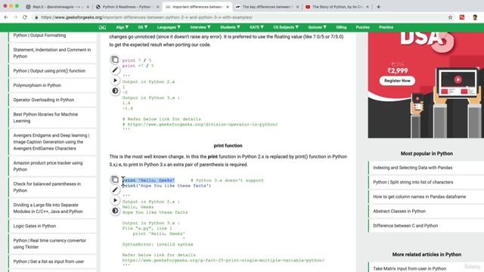Open Logic Gates in Python link
Image resolution: width=484 pixels, height=272 pixels.
coord(35,226)
